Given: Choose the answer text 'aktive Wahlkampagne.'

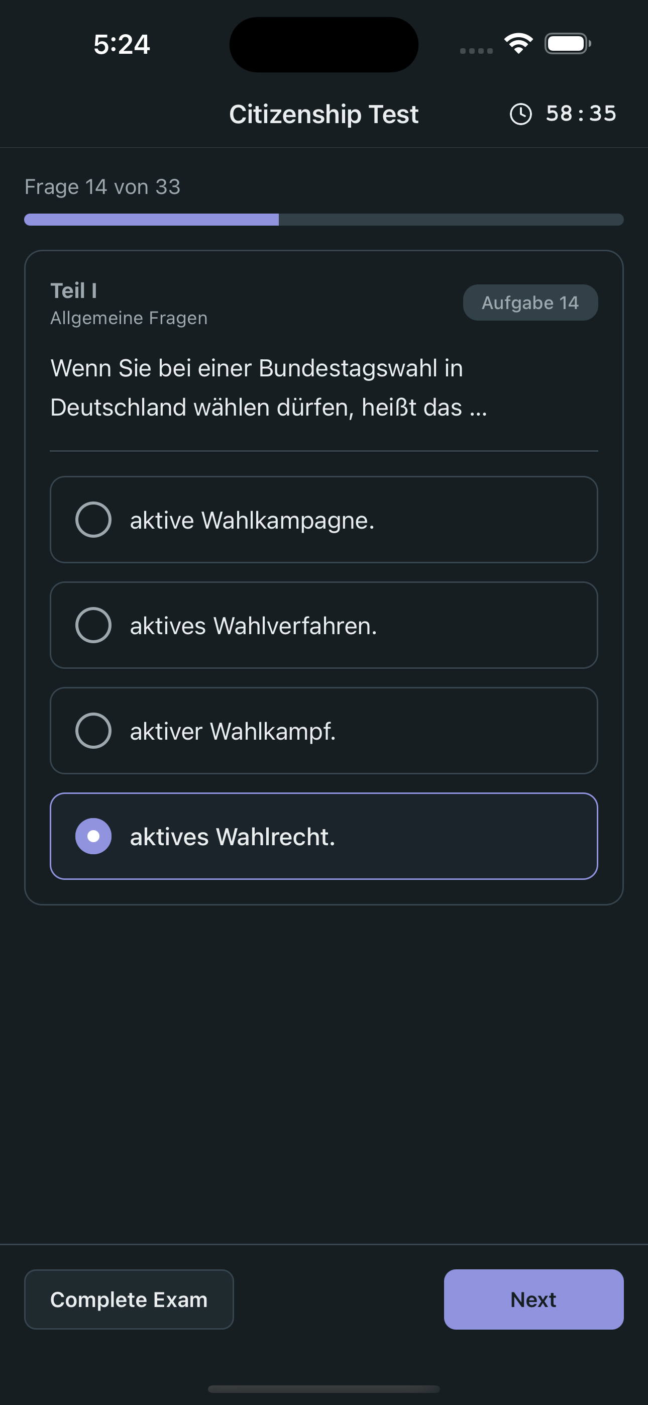Looking at the screenshot, I should coord(252,520).
